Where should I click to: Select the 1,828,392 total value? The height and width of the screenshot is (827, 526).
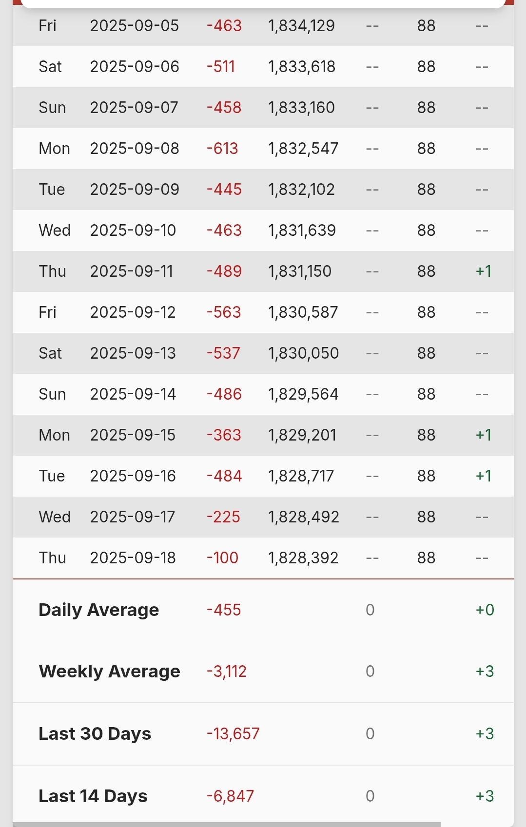click(x=303, y=558)
